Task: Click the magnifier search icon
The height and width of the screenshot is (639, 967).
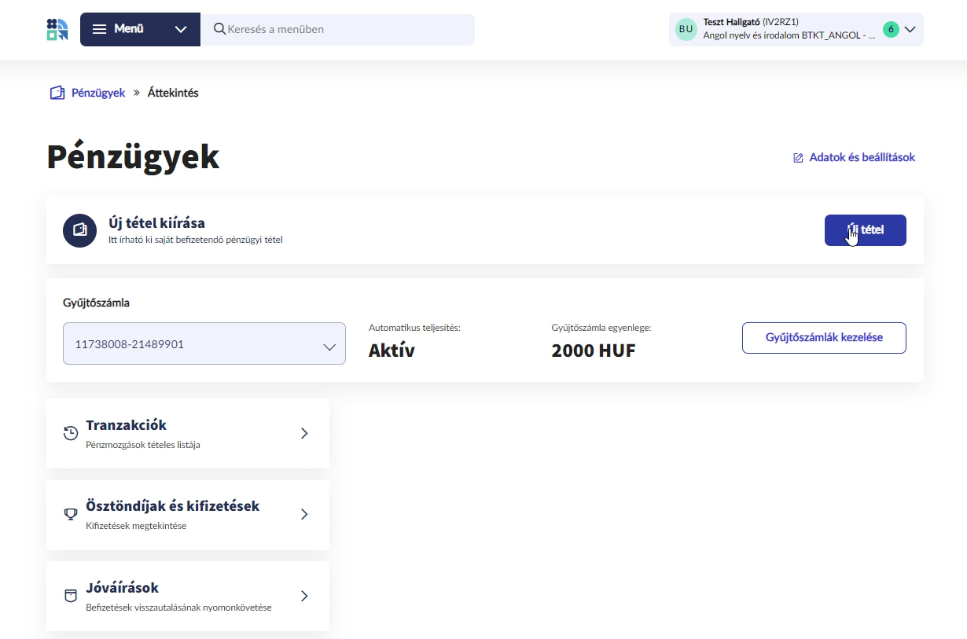Action: 219,29
